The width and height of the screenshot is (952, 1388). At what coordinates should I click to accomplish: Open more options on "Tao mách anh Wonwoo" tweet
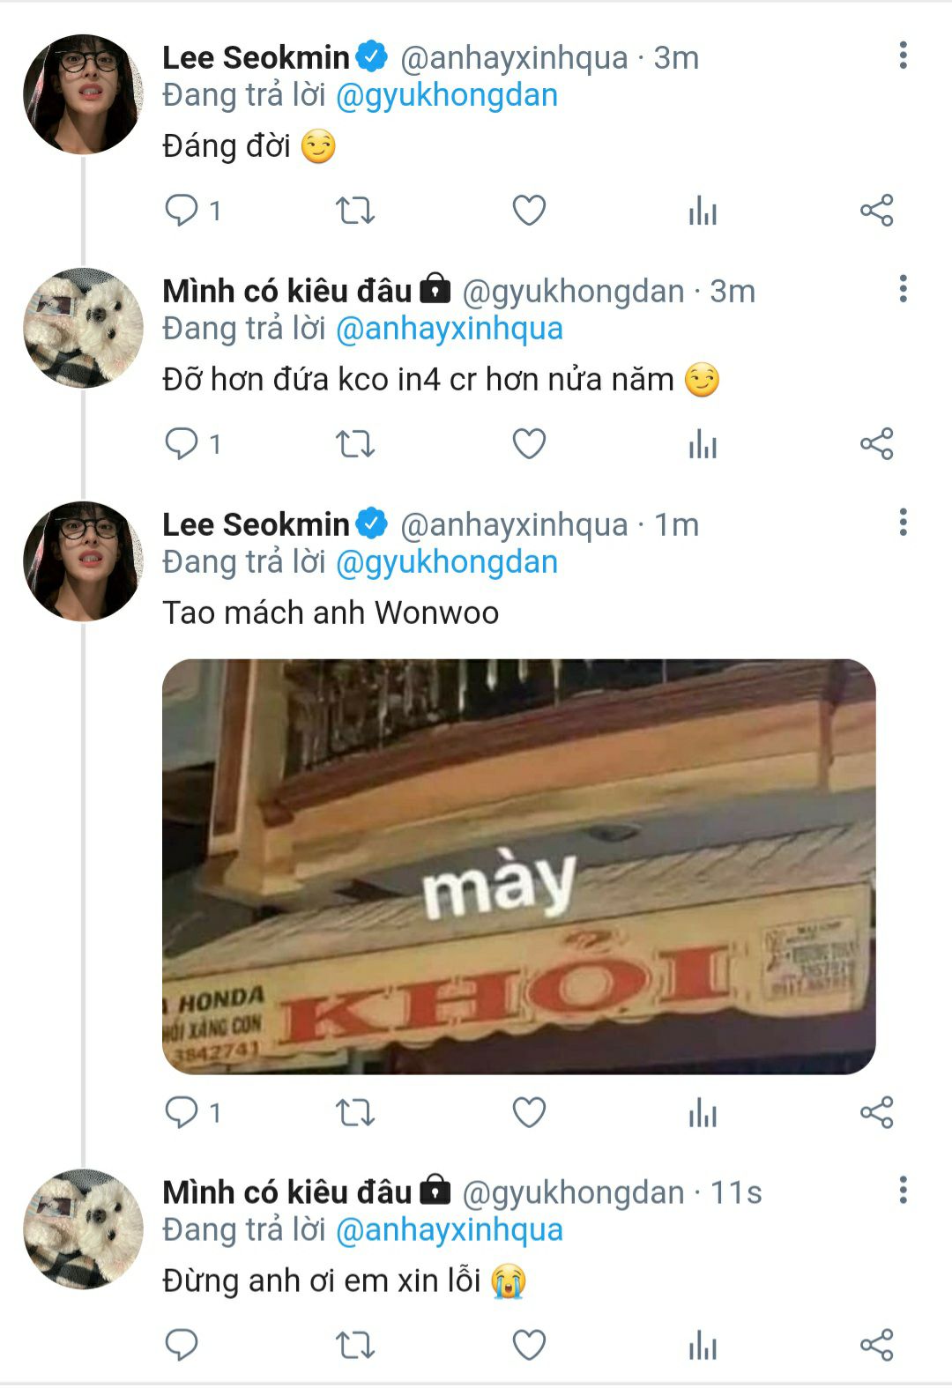903,523
